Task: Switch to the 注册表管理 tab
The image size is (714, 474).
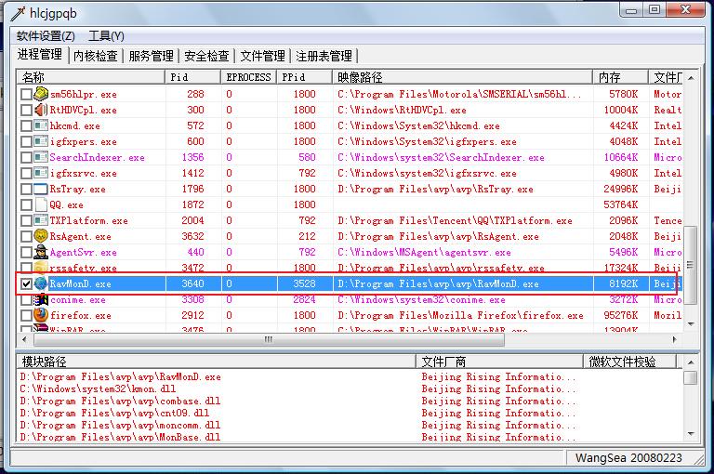Action: point(324,56)
